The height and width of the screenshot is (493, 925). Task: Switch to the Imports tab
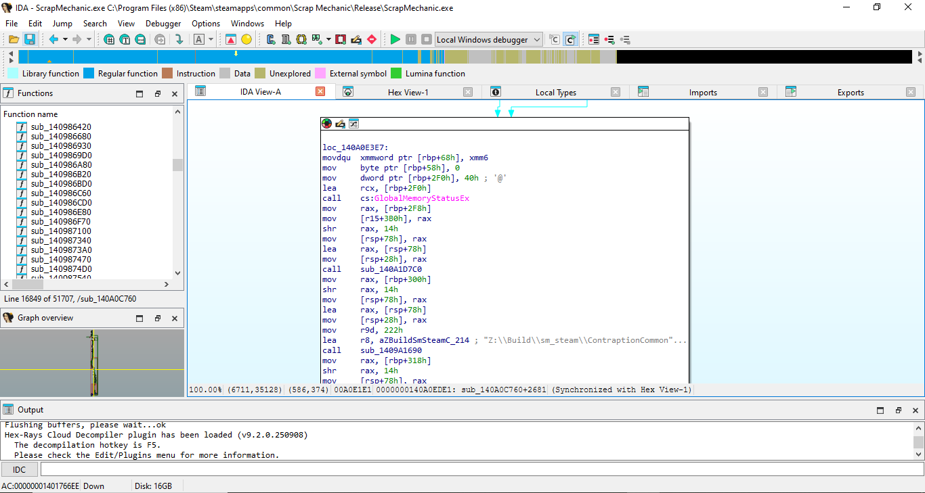point(703,92)
